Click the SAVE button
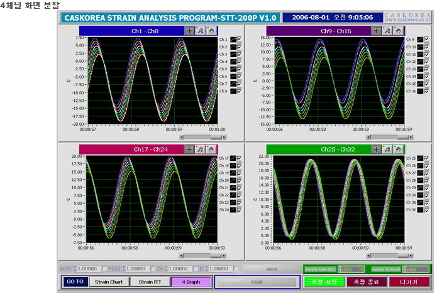 [x=257, y=282]
